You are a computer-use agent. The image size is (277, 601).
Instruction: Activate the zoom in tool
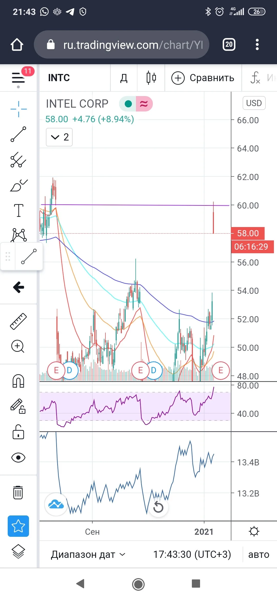[18, 346]
